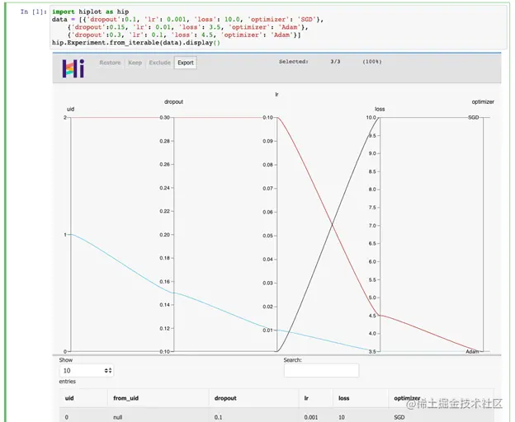Image resolution: width=515 pixels, height=422 pixels.
Task: Click uid tick value 2
Action: tap(65, 117)
